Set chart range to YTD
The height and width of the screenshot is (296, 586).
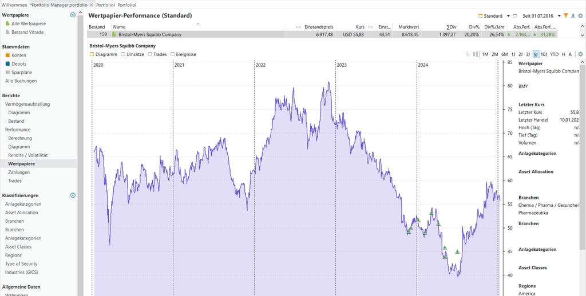pyautogui.click(x=554, y=54)
